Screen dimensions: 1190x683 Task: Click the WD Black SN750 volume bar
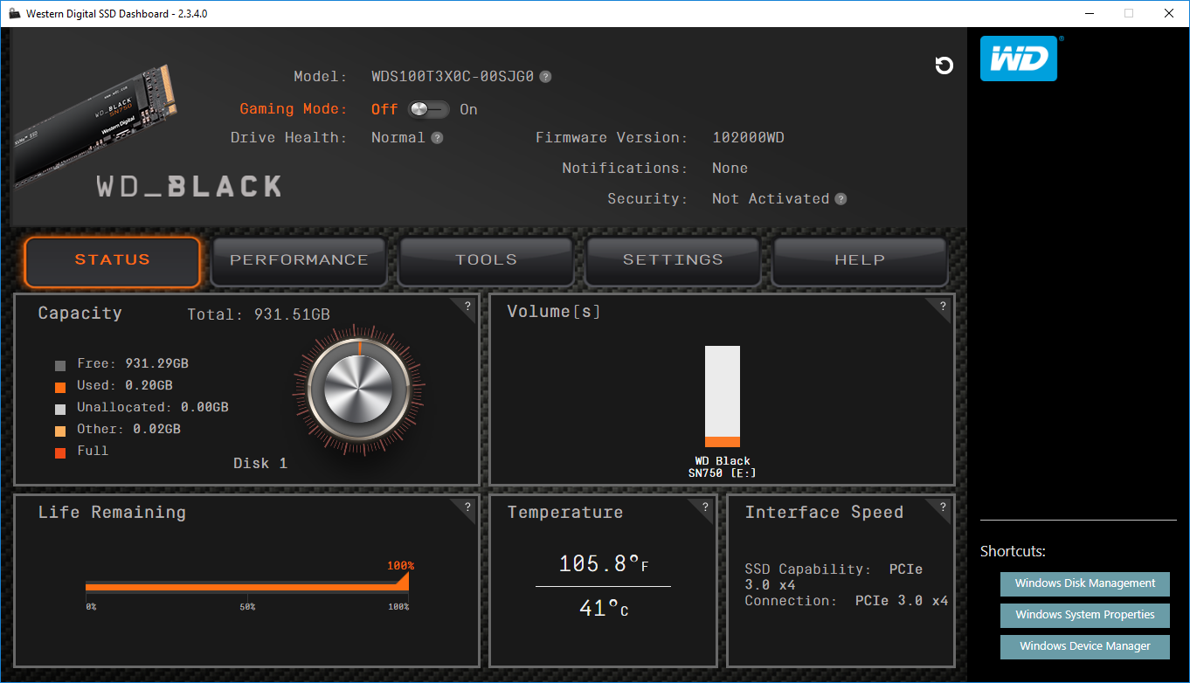[723, 397]
